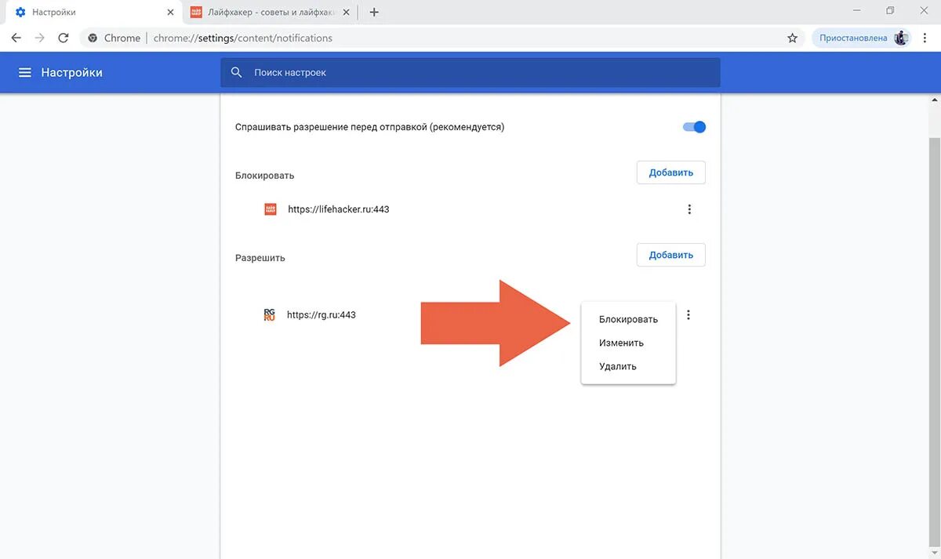Click the address bar URL
Screen dimensions: 941x559
(243, 38)
